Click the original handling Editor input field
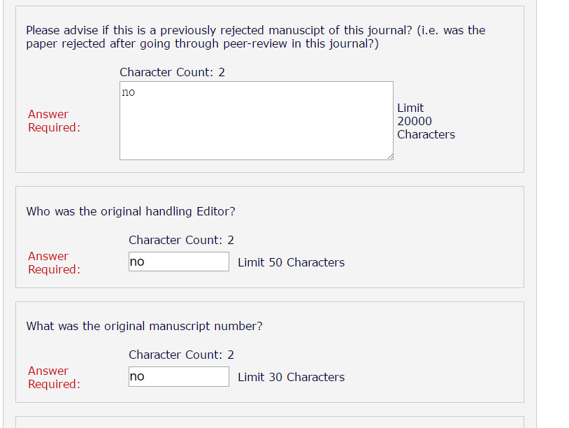 pyautogui.click(x=179, y=262)
